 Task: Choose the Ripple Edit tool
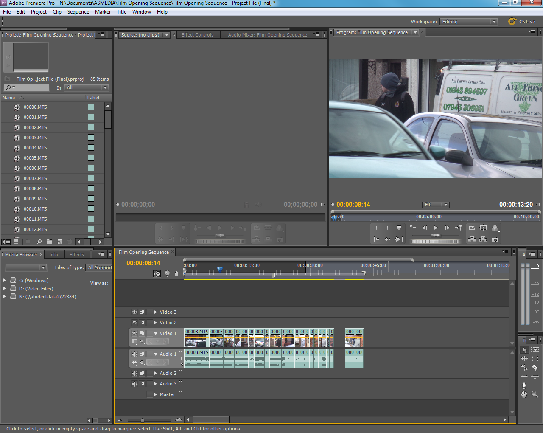pyautogui.click(x=524, y=359)
